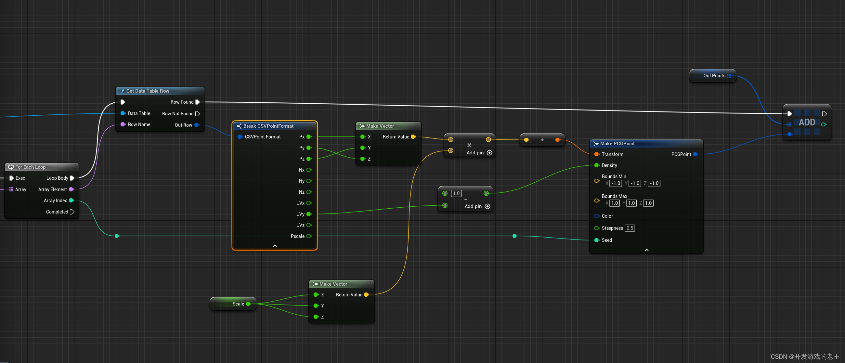Click the Nz output pin
The width and height of the screenshot is (845, 363).
tap(309, 192)
